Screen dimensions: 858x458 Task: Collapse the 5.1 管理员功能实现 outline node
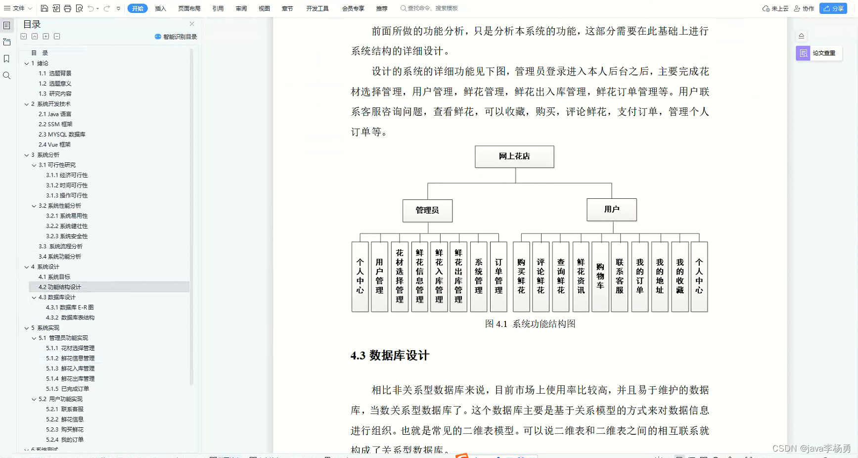click(34, 338)
